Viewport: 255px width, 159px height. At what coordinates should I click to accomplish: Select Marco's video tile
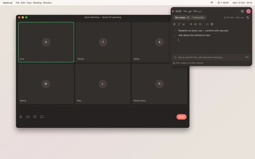46,84
